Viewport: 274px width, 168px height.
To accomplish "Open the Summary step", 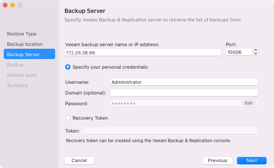I will pyautogui.click(x=17, y=86).
